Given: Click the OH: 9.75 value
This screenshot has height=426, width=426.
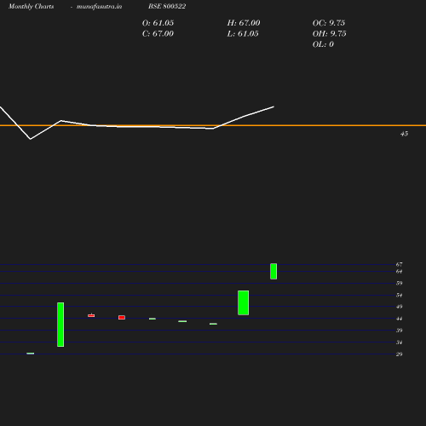Looking at the screenshot, I should point(330,33).
